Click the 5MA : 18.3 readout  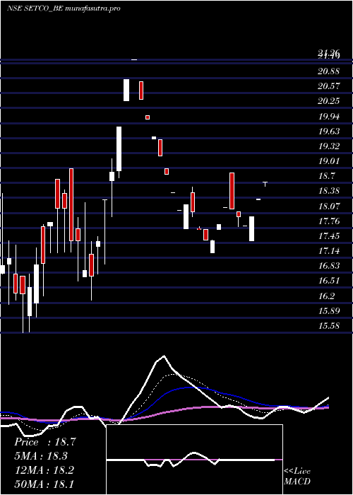tap(41, 456)
